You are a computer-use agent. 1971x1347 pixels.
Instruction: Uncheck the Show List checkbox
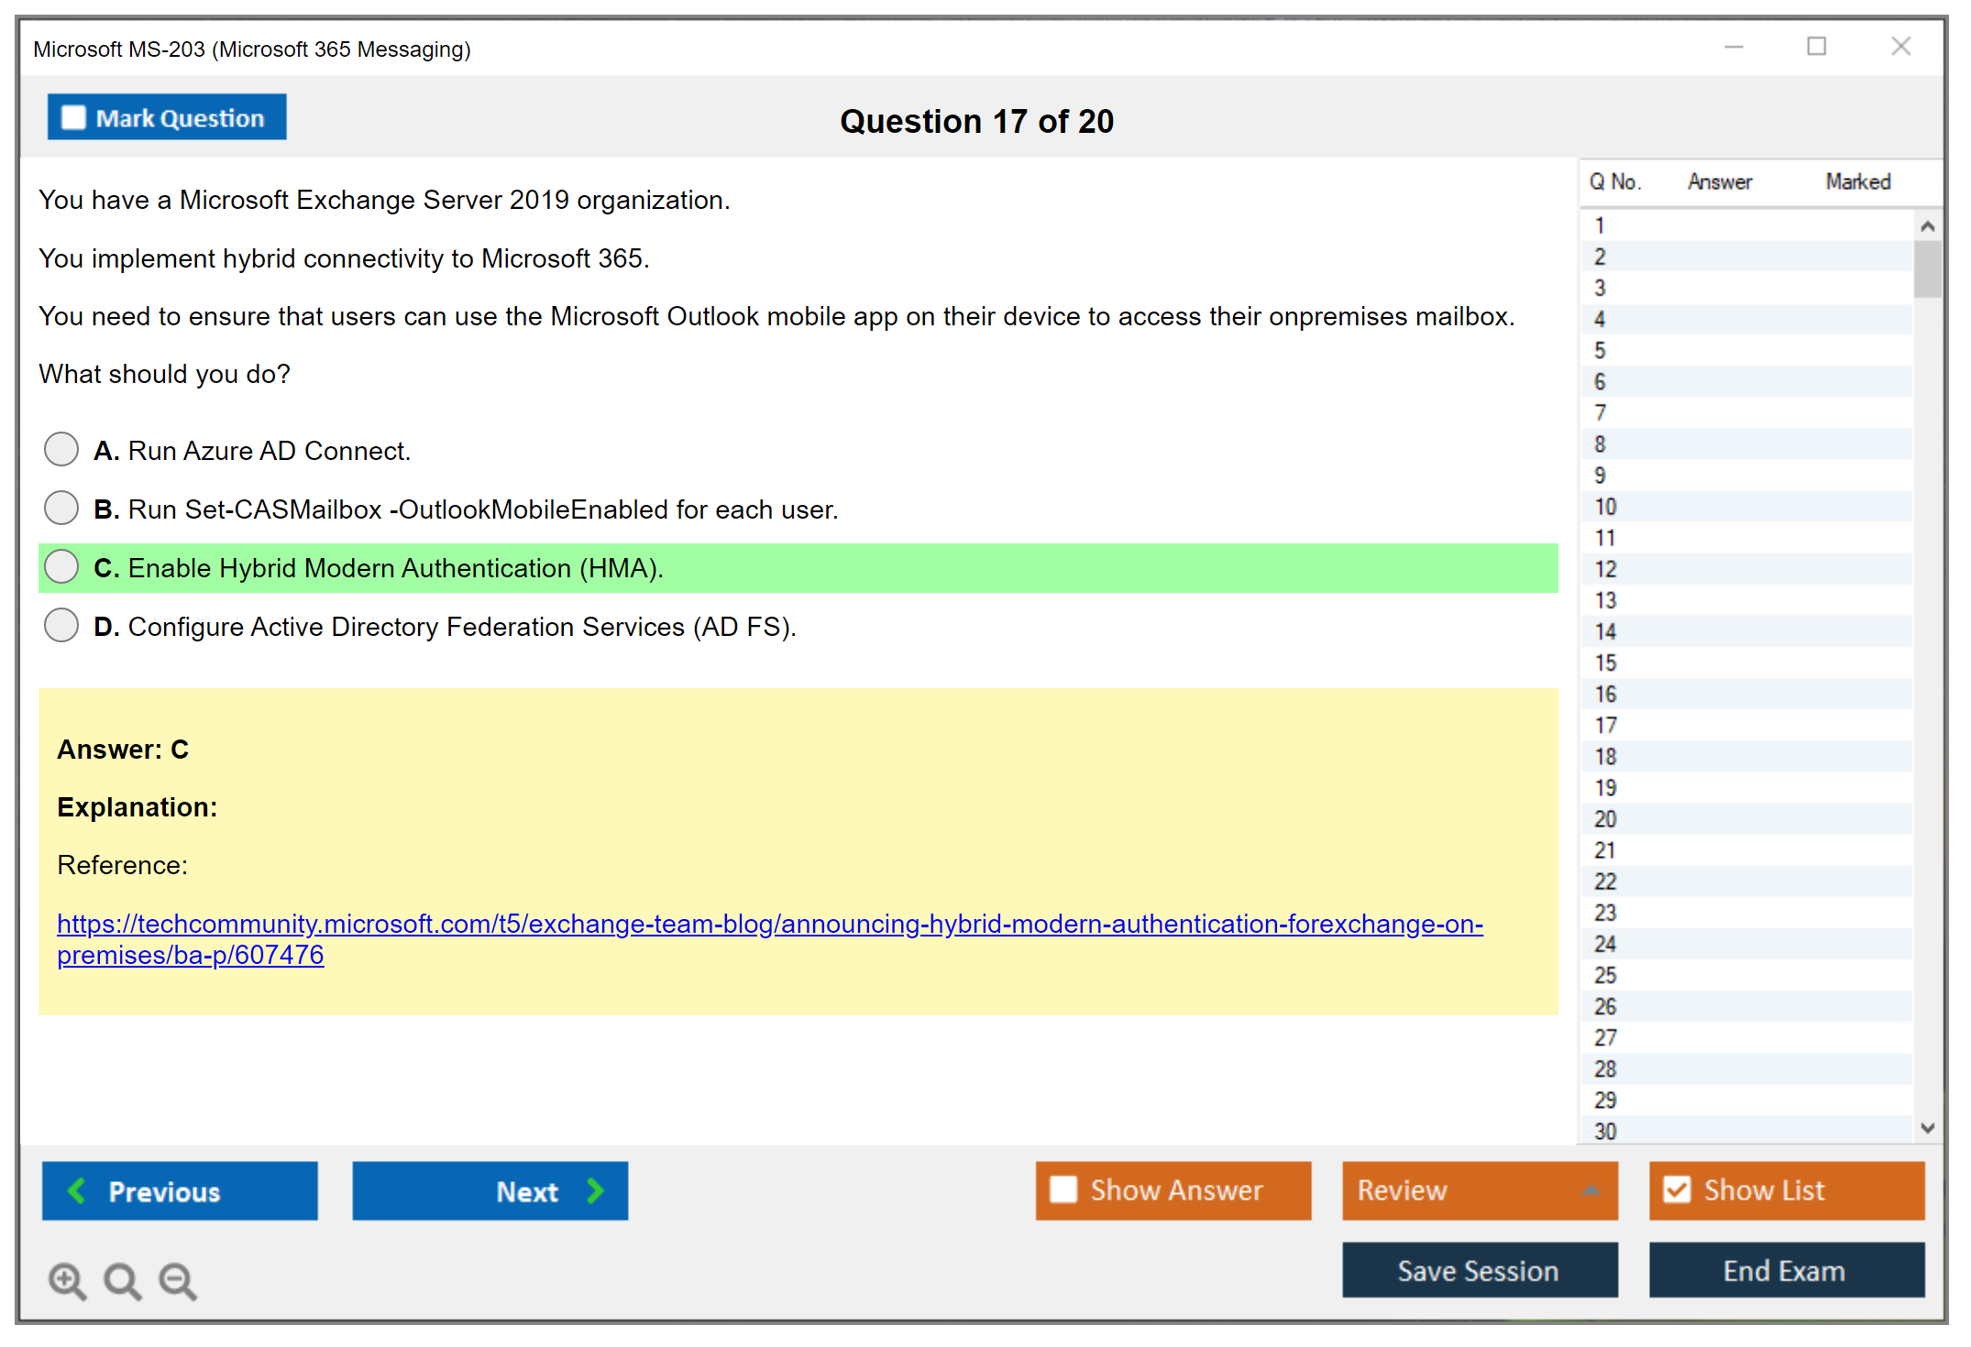(1677, 1189)
